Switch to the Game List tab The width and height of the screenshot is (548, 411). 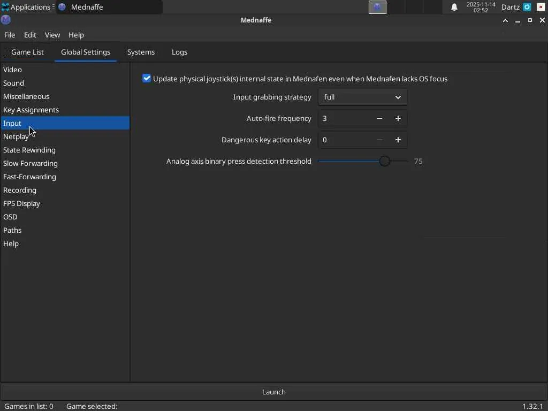pyautogui.click(x=27, y=52)
